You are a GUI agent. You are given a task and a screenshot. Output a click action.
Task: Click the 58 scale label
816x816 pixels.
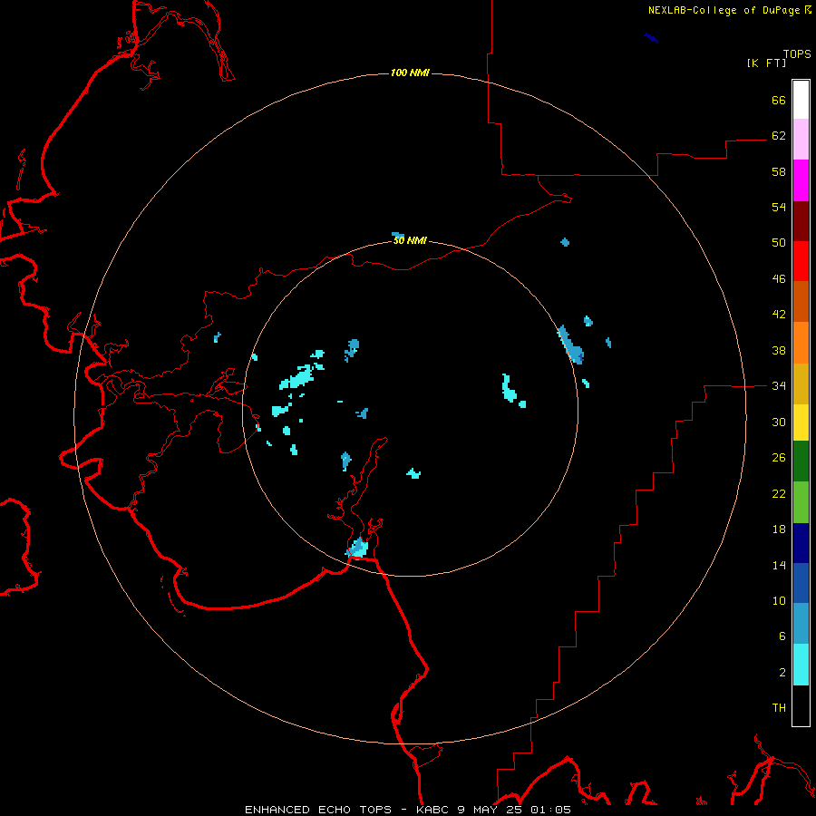[779, 171]
